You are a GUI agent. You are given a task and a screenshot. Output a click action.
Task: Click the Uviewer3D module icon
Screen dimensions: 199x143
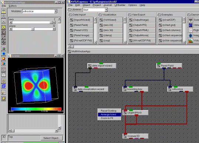pyautogui.click(x=125, y=136)
